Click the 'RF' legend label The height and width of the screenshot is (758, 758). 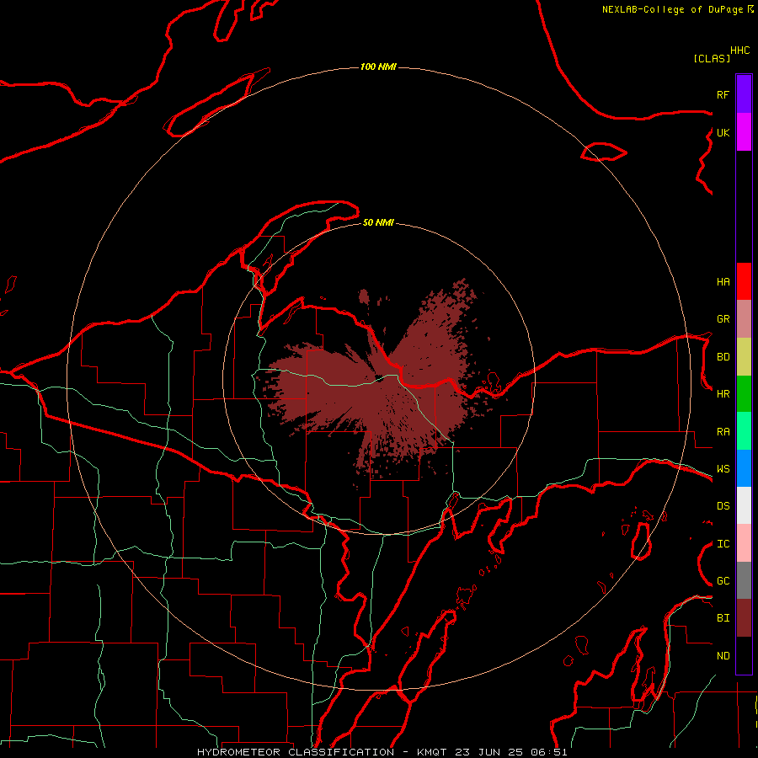point(723,94)
